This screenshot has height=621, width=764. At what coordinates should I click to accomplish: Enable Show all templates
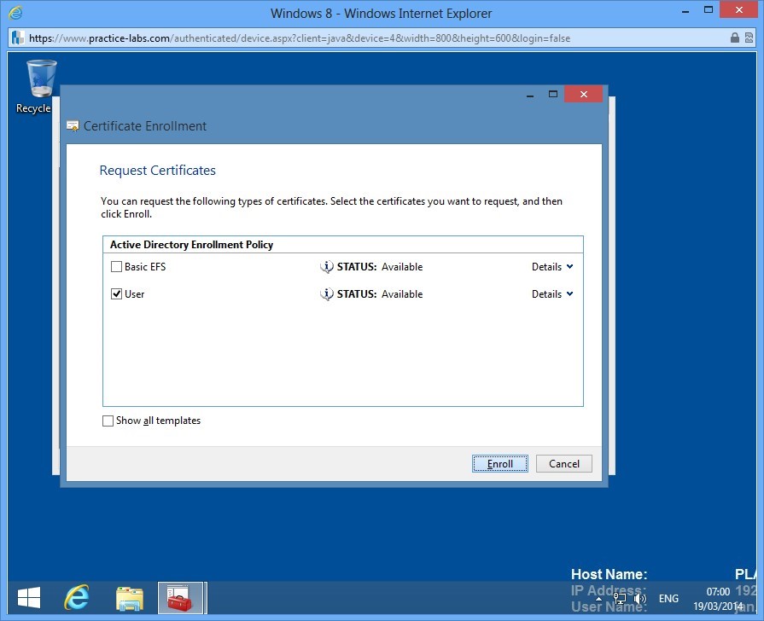(x=108, y=421)
